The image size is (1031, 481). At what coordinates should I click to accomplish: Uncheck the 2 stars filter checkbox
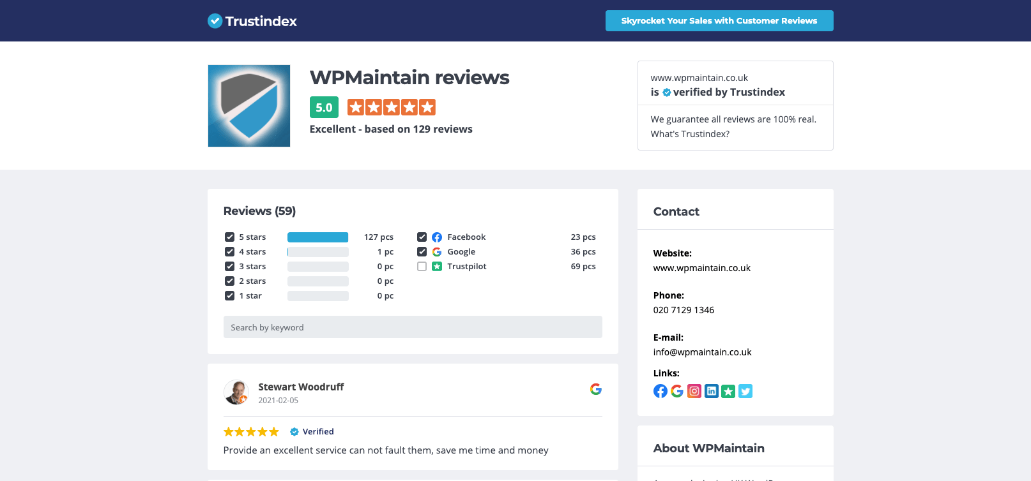[x=230, y=281]
